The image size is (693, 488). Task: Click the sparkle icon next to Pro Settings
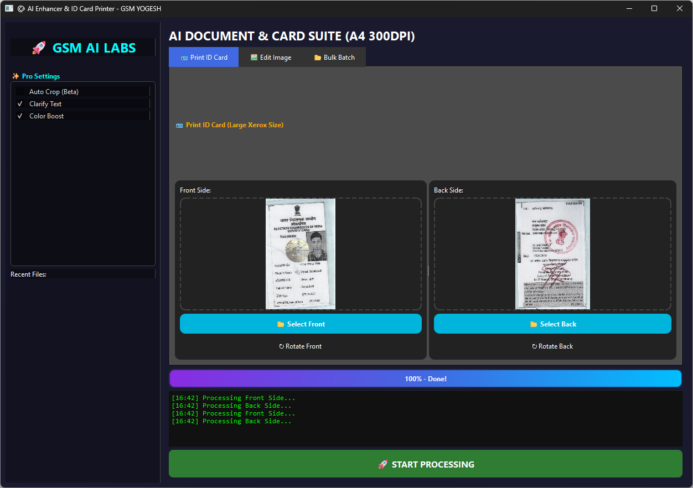pyautogui.click(x=15, y=76)
